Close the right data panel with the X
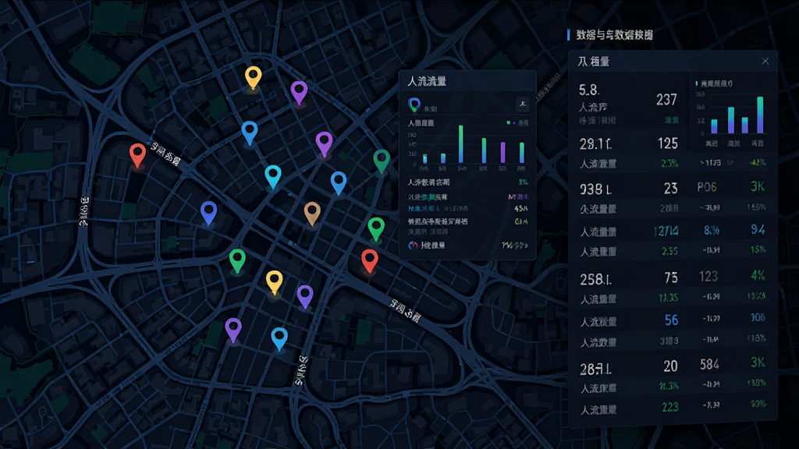799x449 pixels. coord(765,61)
